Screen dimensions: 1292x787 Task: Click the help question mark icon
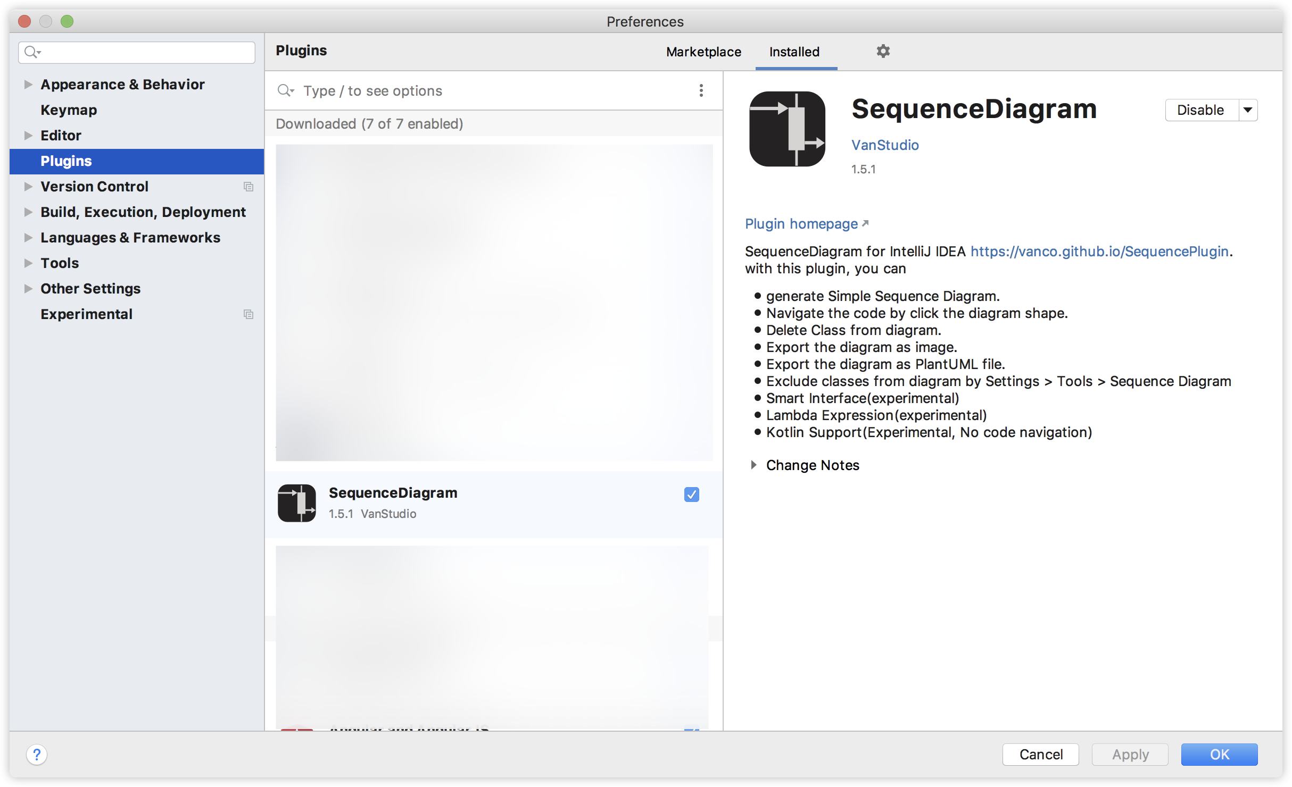click(x=37, y=754)
